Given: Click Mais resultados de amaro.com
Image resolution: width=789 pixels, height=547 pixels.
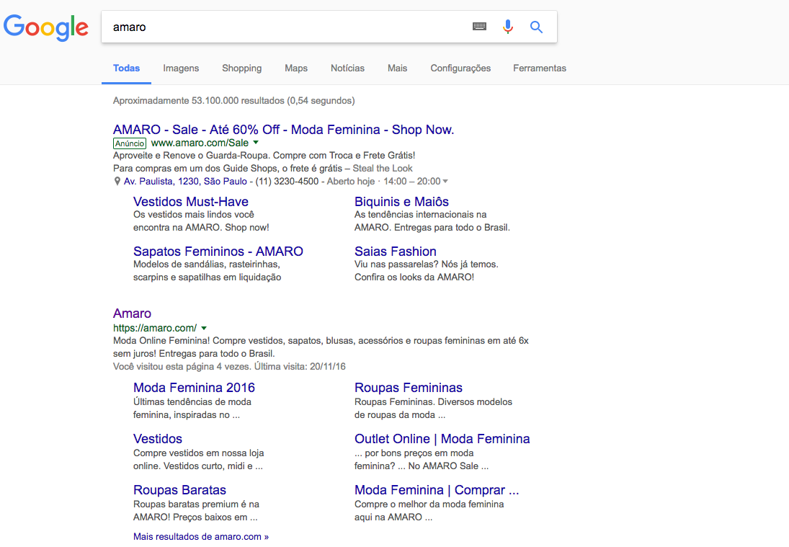Looking at the screenshot, I should [x=201, y=536].
